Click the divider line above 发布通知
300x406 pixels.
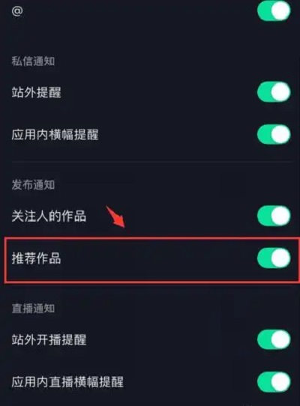point(151,162)
